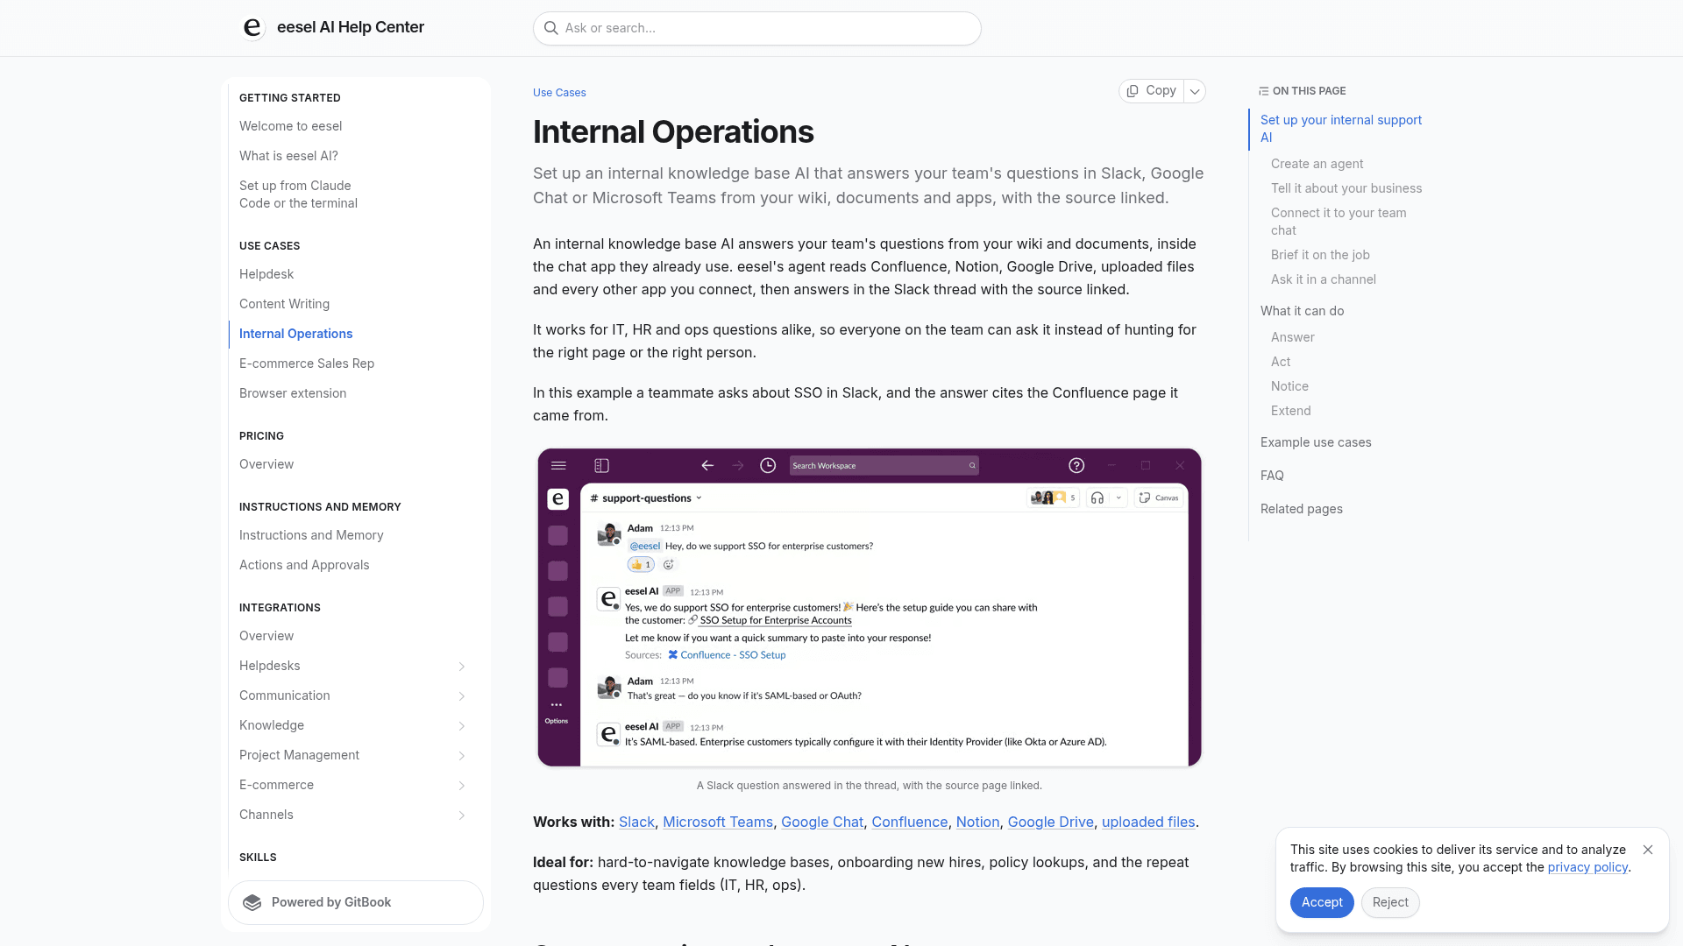
Task: Open the Content Writing page
Action: tap(284, 304)
